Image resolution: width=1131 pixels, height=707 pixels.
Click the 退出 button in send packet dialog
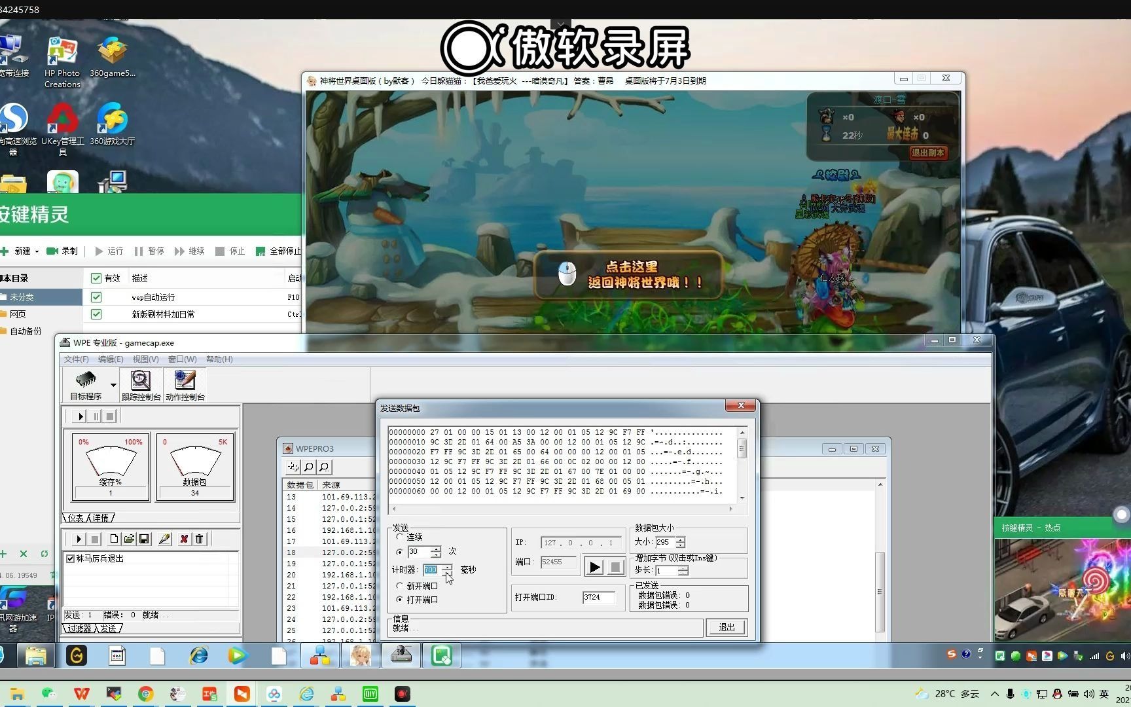(x=727, y=627)
